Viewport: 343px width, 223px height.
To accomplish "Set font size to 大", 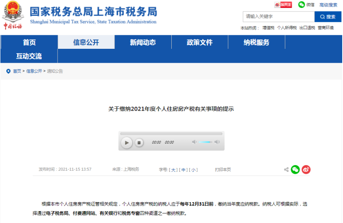I will point(173,170).
